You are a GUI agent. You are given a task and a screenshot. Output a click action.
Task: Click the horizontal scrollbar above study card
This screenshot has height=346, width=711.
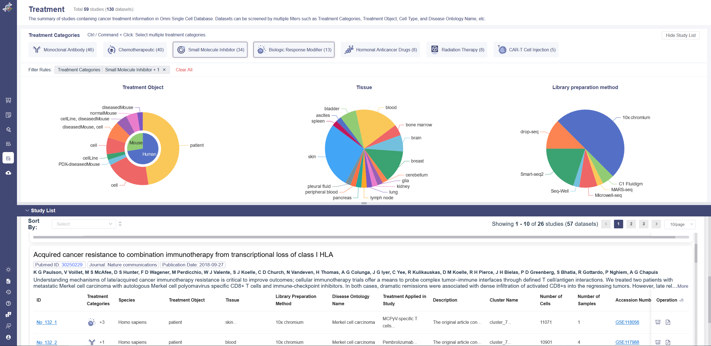[x=354, y=237]
